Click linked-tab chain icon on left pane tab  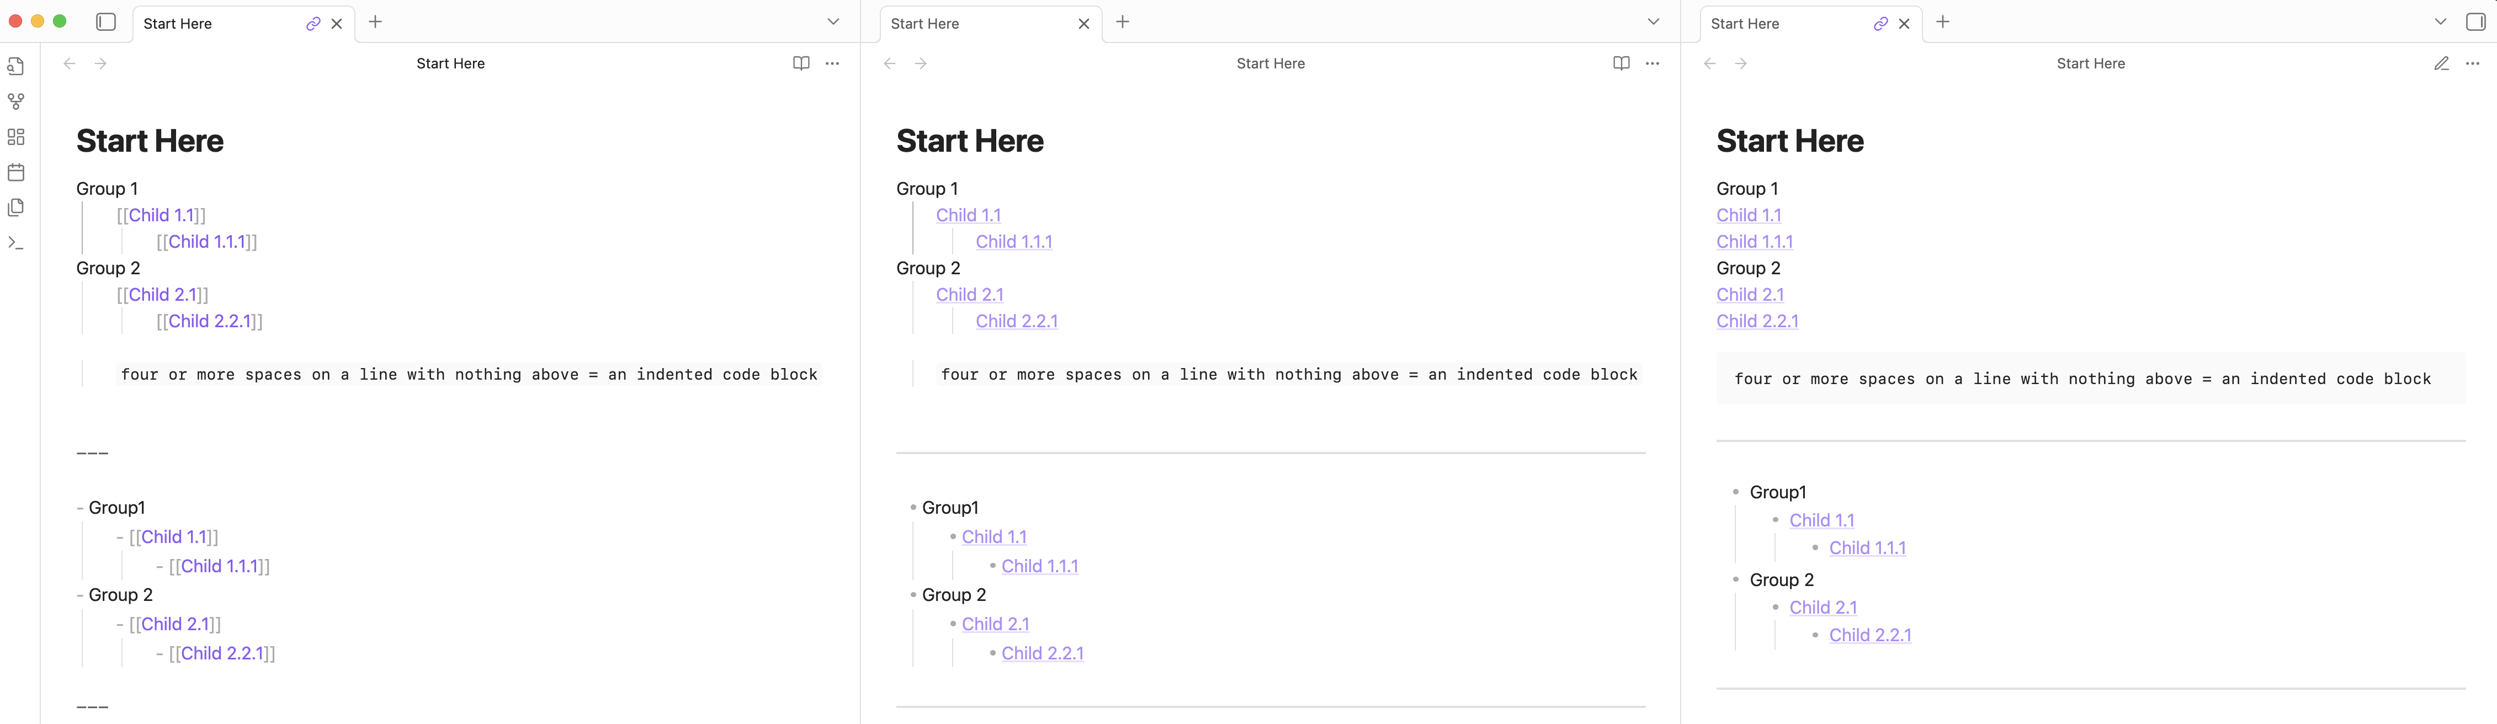coord(312,23)
